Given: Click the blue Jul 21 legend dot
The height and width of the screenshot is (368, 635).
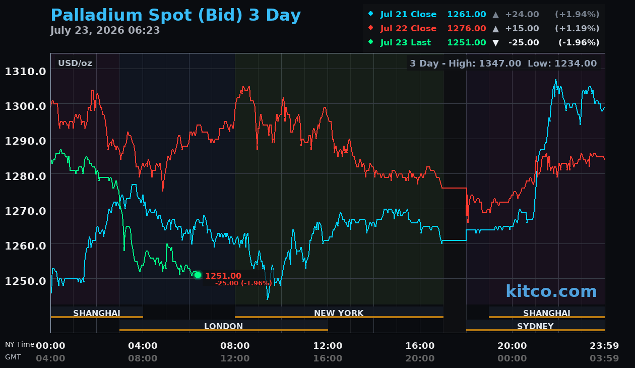Looking at the screenshot, I should coord(371,14).
